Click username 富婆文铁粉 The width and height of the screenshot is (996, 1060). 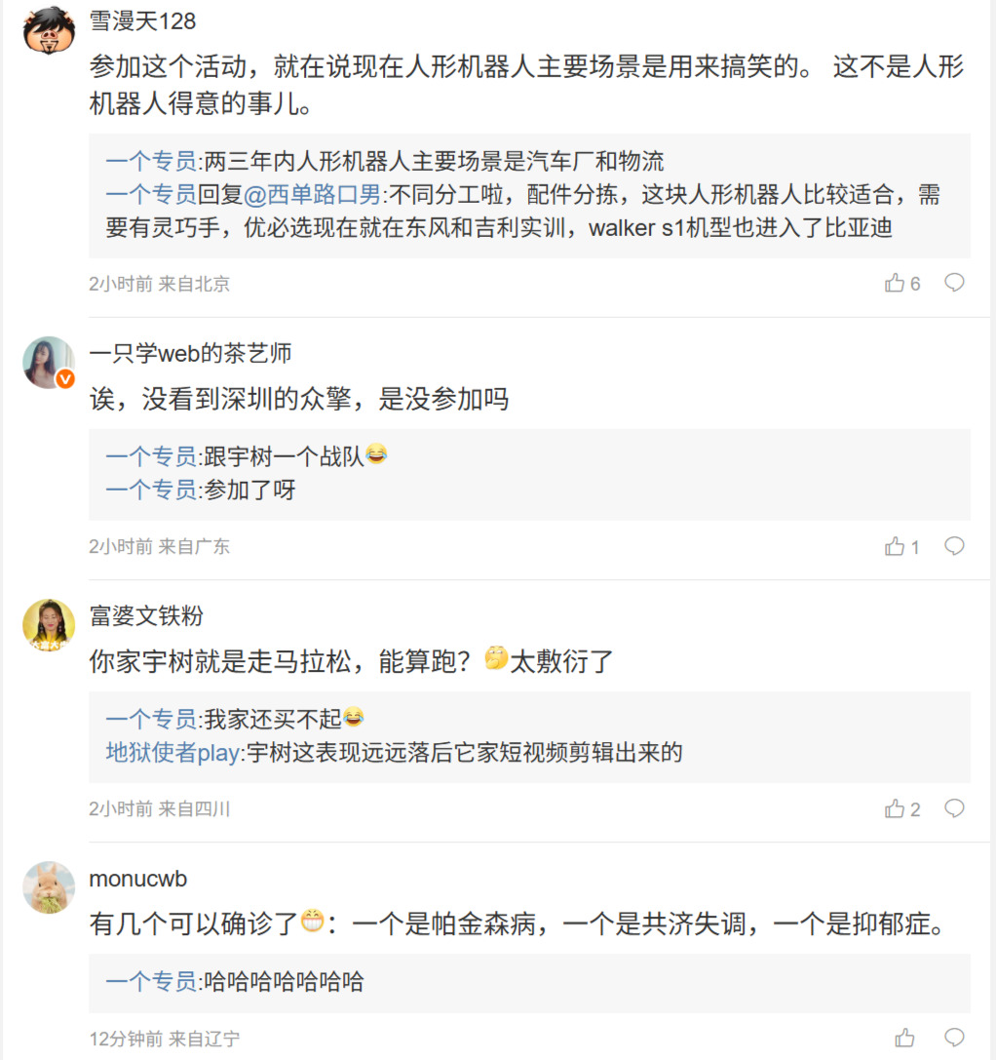coord(146,615)
